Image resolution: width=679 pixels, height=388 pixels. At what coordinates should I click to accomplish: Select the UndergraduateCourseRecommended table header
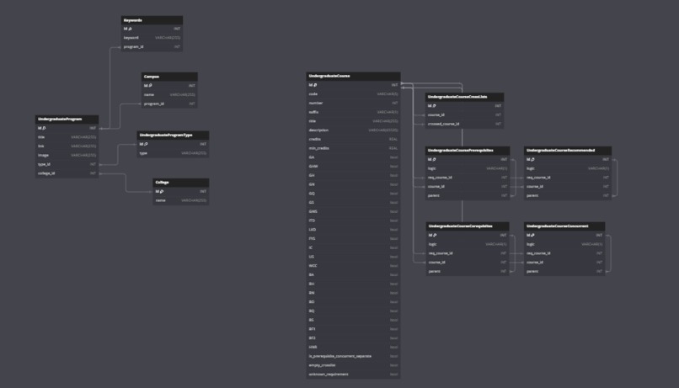coord(568,151)
